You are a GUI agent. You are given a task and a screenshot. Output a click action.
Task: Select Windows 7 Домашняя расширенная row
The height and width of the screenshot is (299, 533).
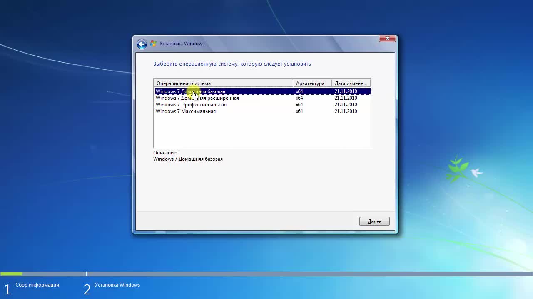pyautogui.click(x=262, y=98)
